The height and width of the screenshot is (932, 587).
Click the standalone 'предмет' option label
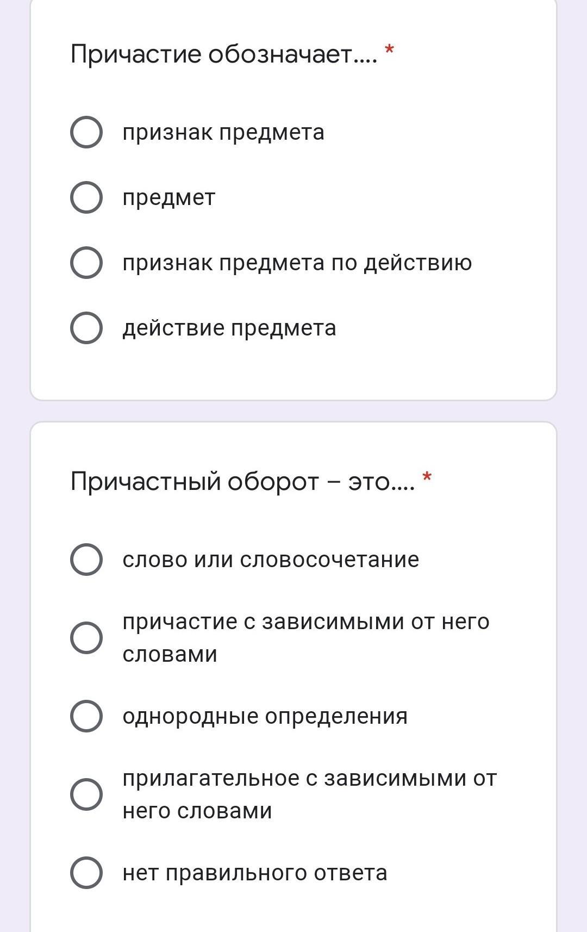point(169,198)
